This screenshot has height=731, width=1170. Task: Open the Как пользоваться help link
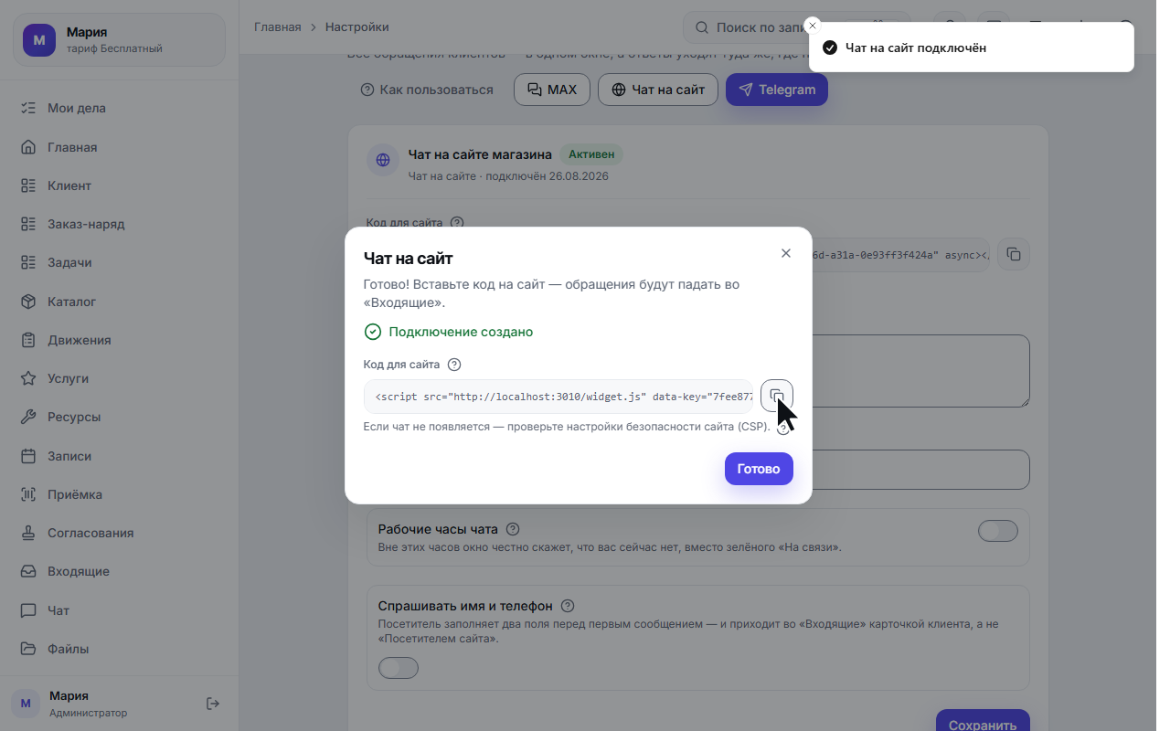pyautogui.click(x=427, y=90)
